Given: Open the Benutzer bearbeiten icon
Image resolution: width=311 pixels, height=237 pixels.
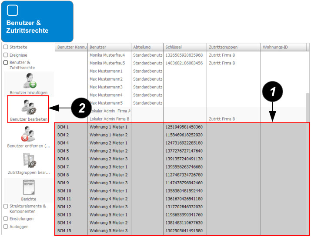Looking at the screenshot, I should pos(29,106).
